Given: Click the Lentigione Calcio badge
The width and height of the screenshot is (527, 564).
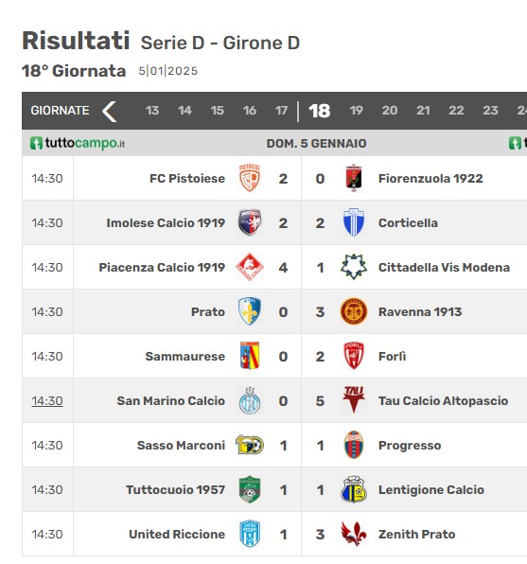Looking at the screenshot, I should [x=354, y=489].
